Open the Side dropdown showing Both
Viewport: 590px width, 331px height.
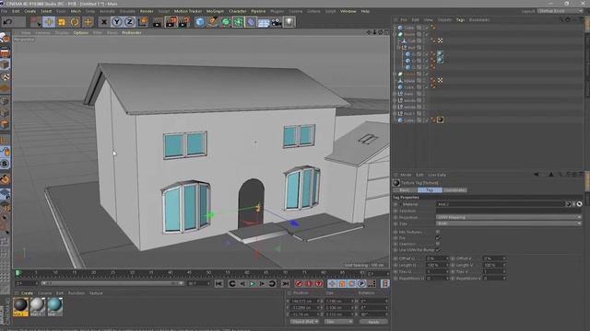click(x=509, y=223)
